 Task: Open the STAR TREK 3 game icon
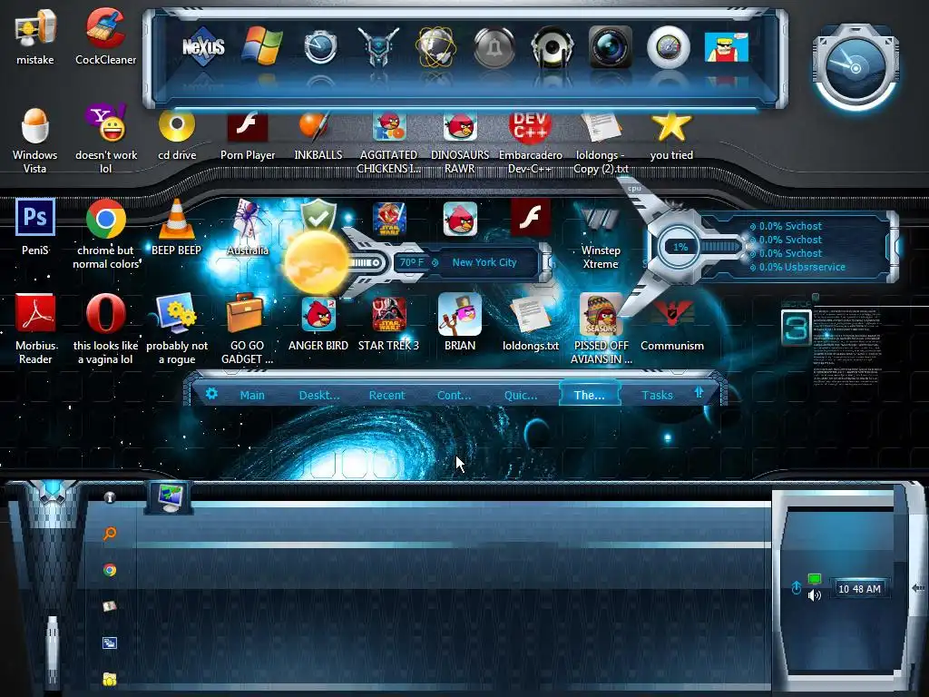(388, 323)
